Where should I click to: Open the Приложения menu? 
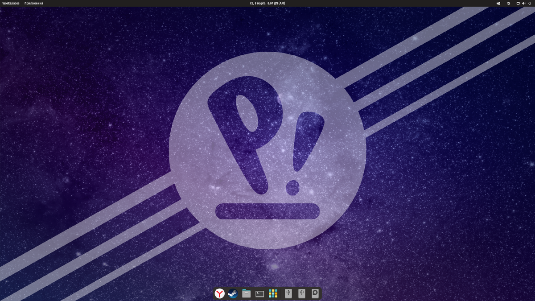click(x=34, y=3)
